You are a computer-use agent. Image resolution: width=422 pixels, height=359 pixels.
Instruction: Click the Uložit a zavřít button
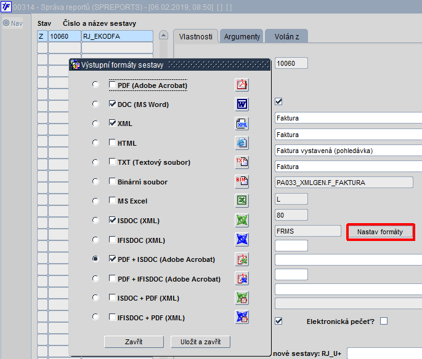[x=200, y=342]
